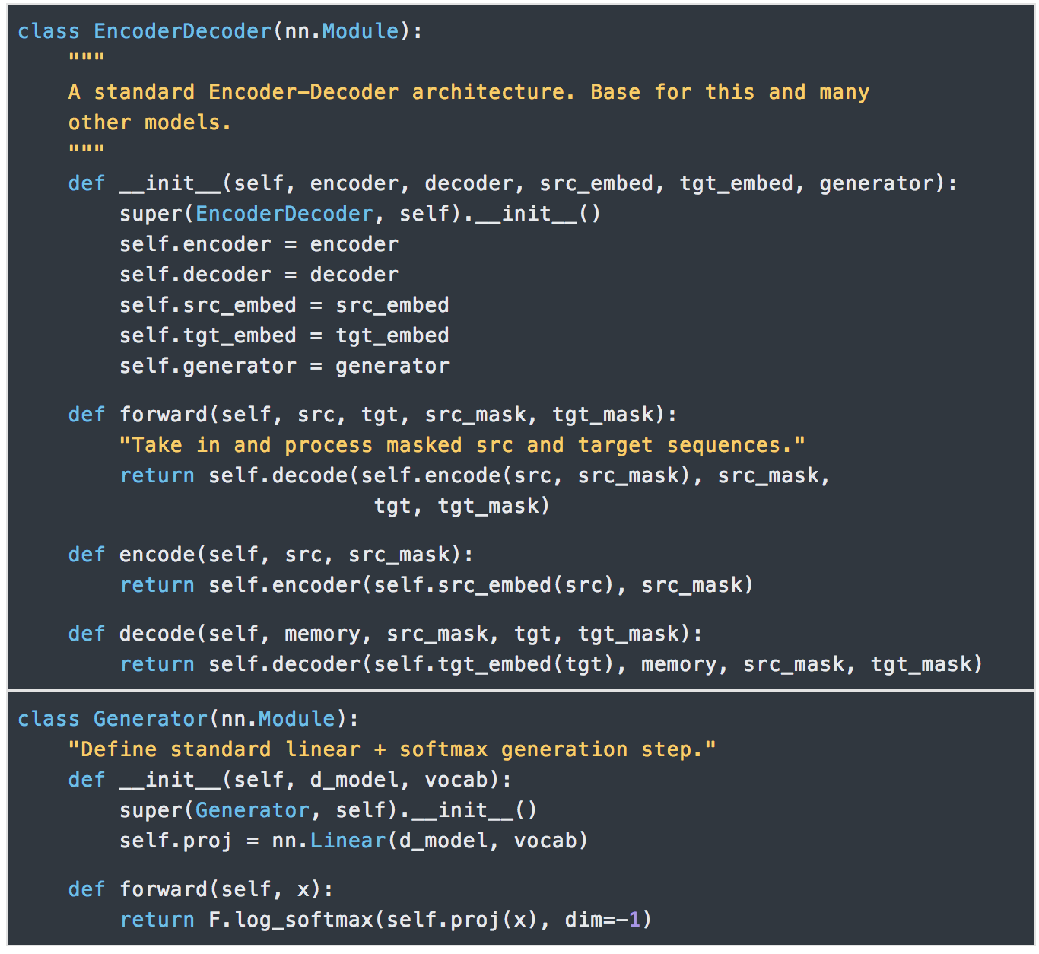Click the Generator class name definition
The image size is (1039, 954).
(151, 719)
